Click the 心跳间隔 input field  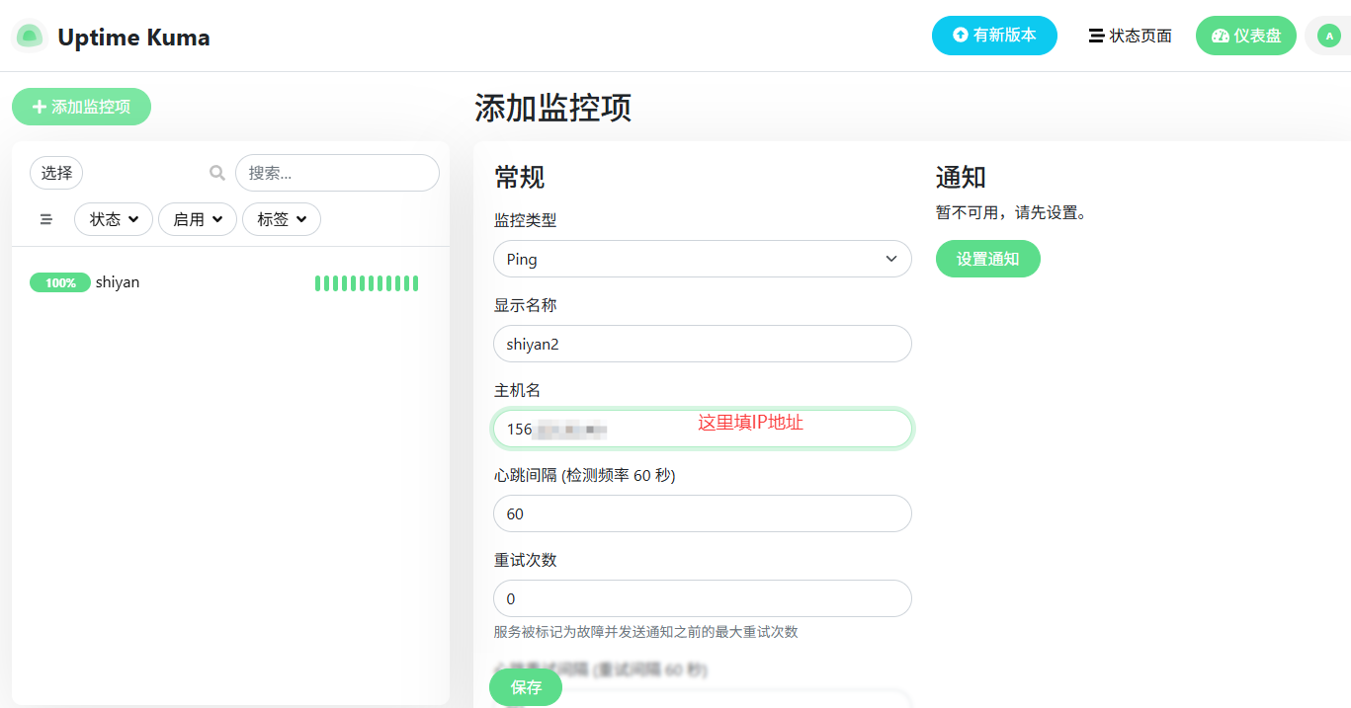[702, 513]
